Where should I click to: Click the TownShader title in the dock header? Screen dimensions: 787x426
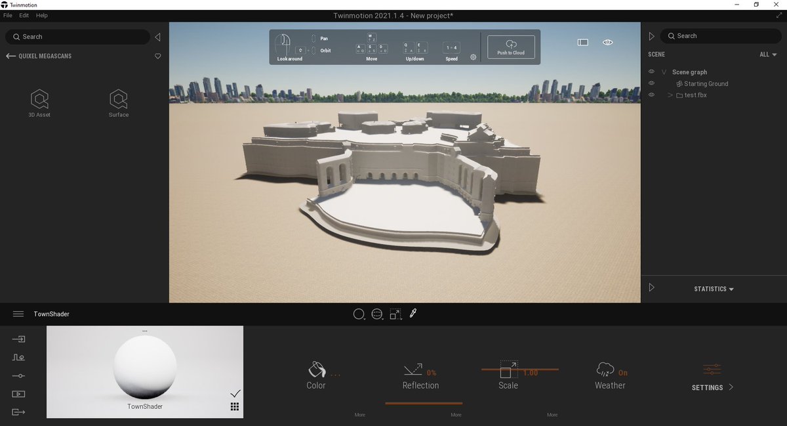[x=51, y=314]
